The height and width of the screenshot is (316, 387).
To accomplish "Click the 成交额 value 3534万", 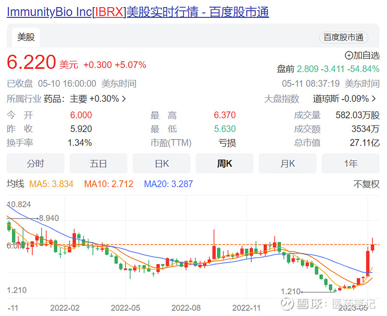I will (x=365, y=129).
